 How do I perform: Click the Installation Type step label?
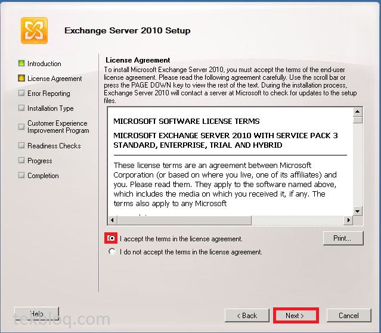50,108
